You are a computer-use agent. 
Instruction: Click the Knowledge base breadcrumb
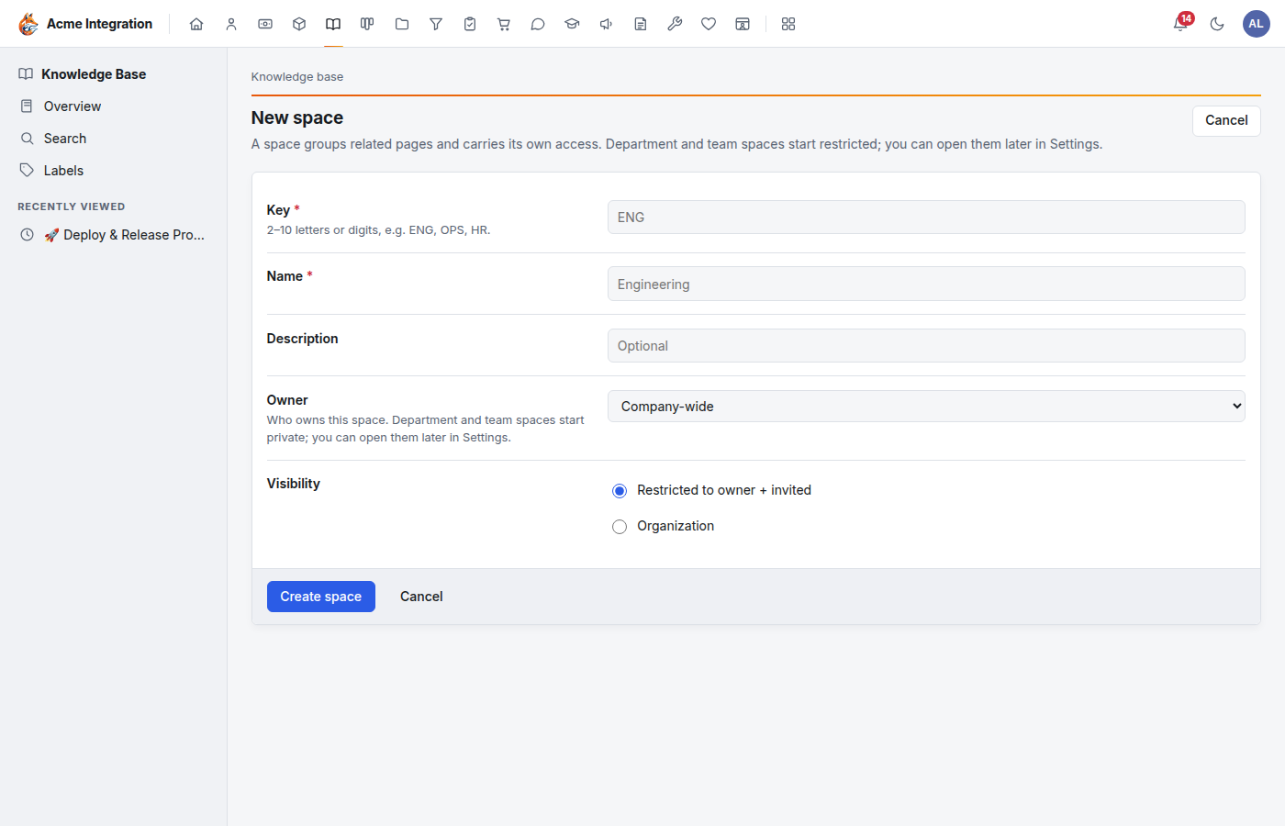pyautogui.click(x=297, y=77)
